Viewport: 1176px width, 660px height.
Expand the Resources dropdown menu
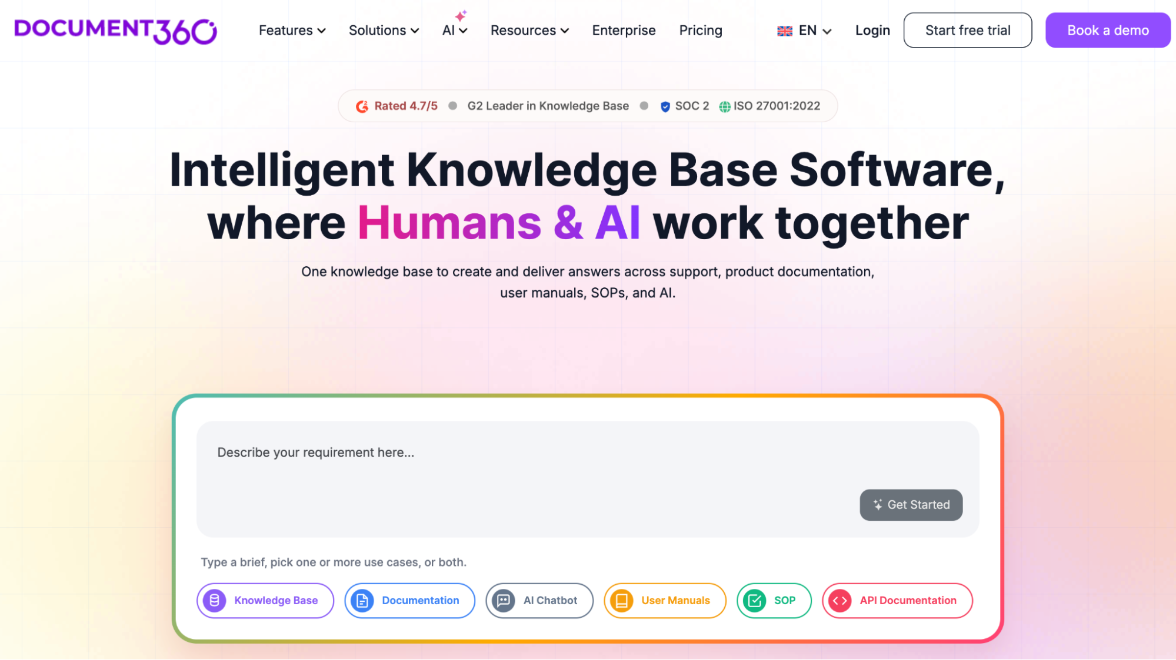[x=530, y=31]
